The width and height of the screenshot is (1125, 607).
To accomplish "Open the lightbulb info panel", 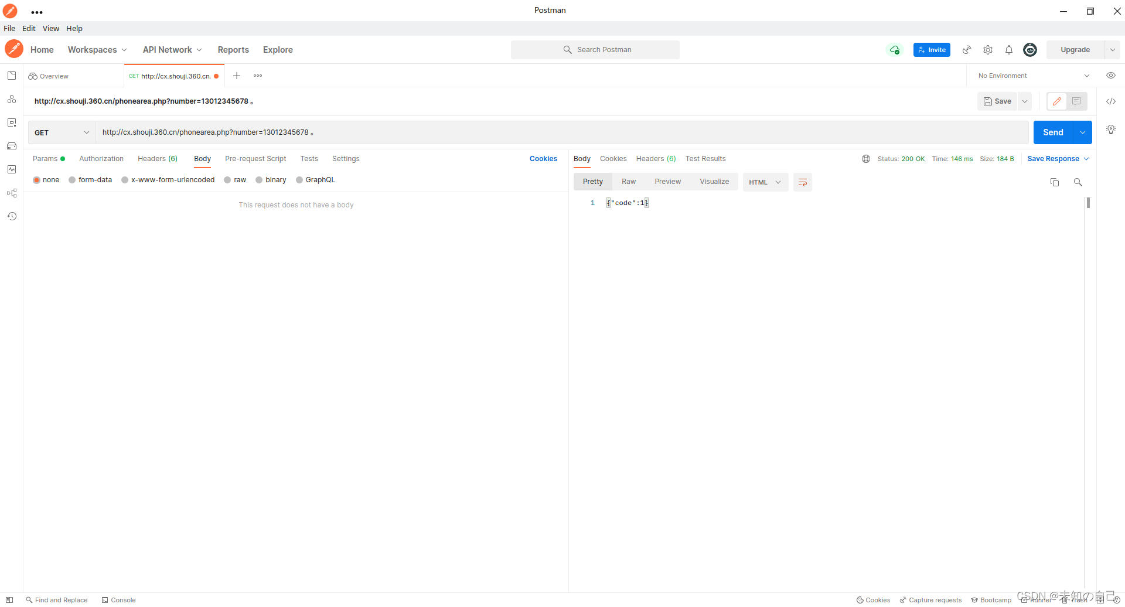I will point(1111,129).
